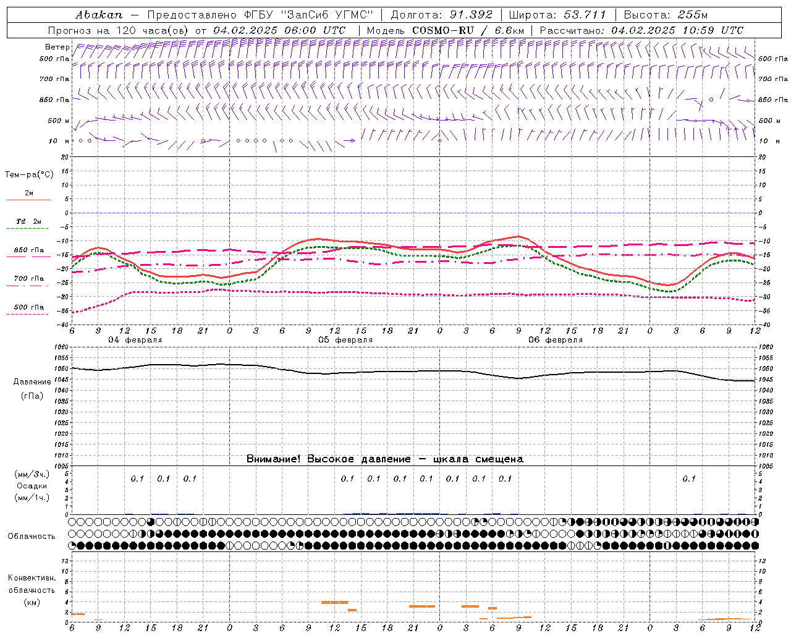Click the left '700 гПа' wind level label
Image resolution: width=791 pixels, height=633 pixels.
[x=54, y=79]
